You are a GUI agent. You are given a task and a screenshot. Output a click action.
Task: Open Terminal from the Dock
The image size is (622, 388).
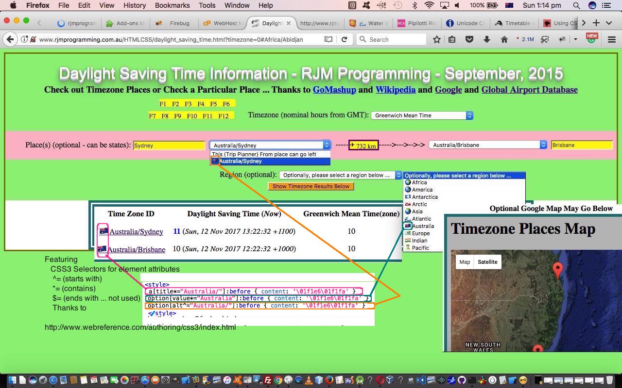tap(472, 380)
